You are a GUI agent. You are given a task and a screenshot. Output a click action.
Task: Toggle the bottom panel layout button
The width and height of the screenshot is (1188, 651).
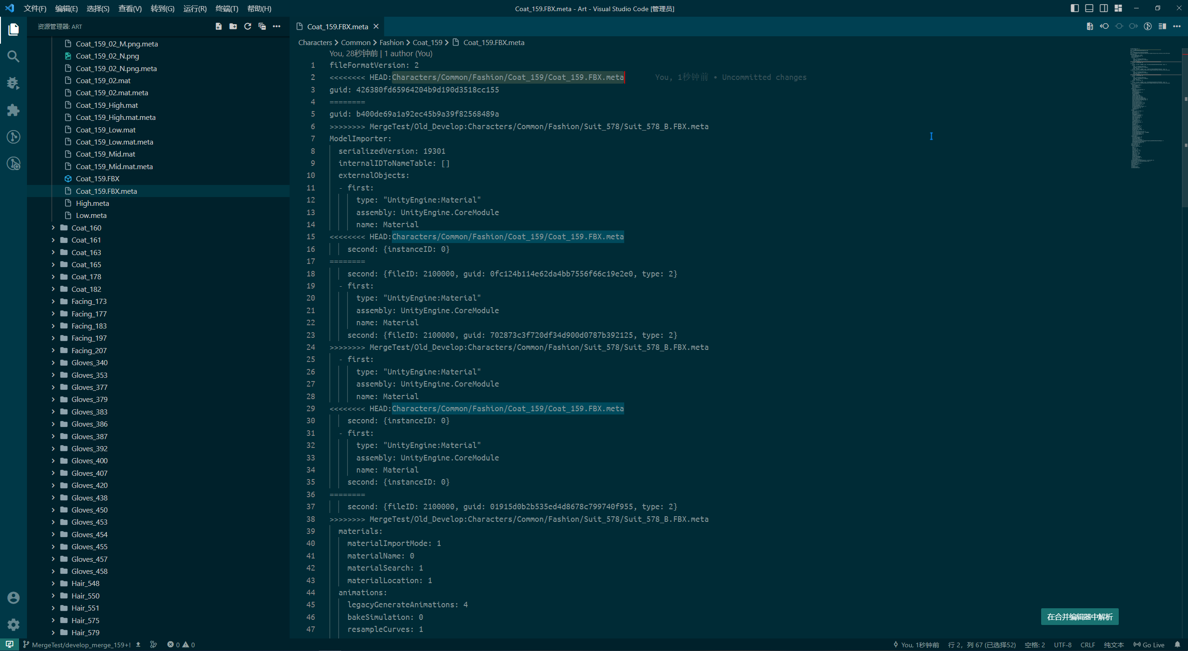click(1089, 8)
